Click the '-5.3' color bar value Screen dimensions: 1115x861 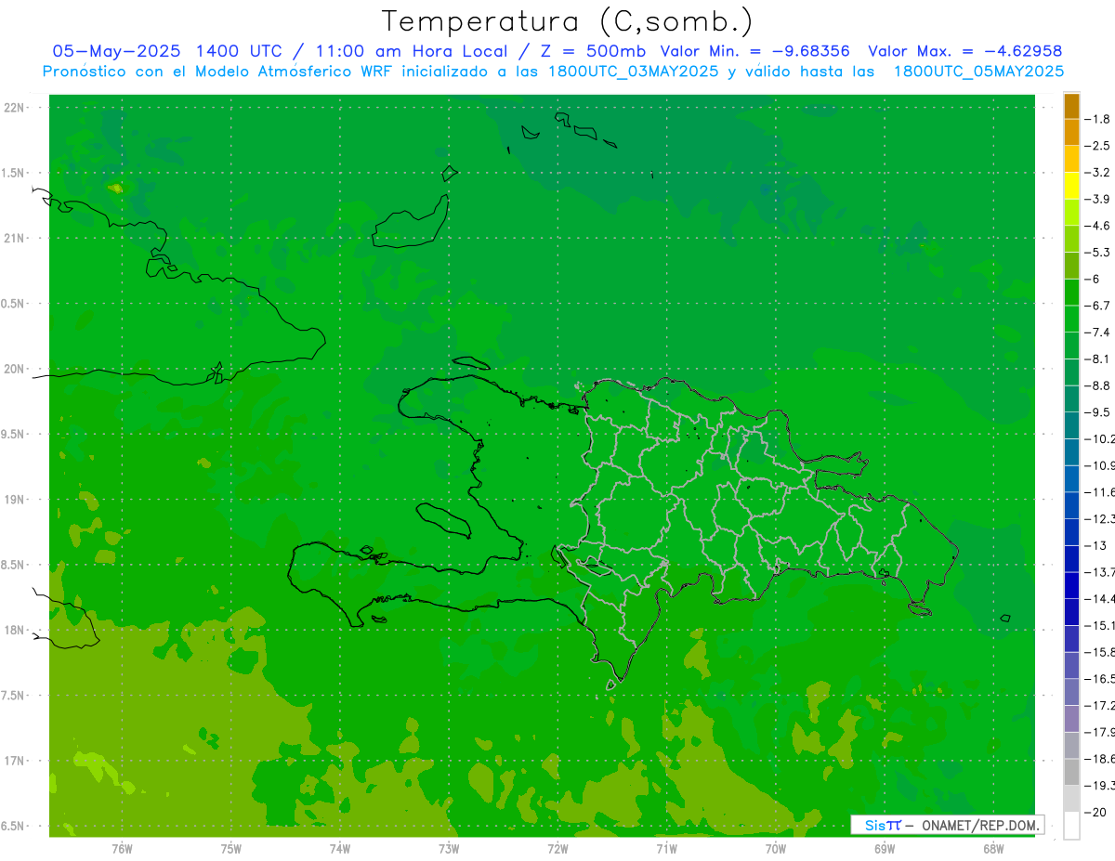click(x=1098, y=252)
